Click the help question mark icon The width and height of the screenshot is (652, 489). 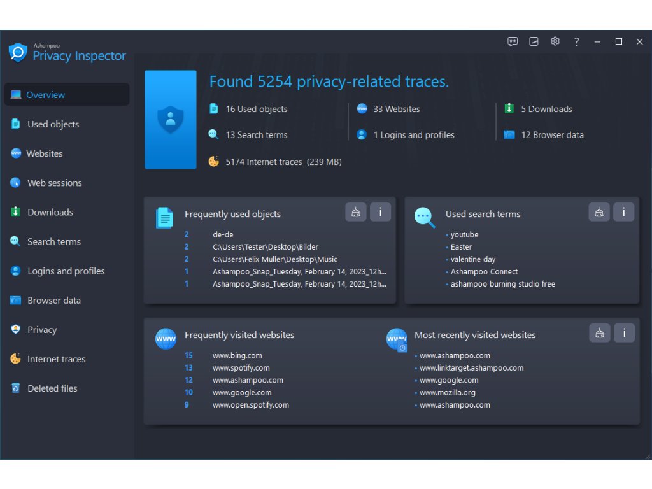tap(576, 41)
